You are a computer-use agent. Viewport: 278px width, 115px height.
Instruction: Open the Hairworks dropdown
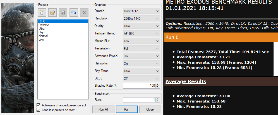[x=141, y=64]
